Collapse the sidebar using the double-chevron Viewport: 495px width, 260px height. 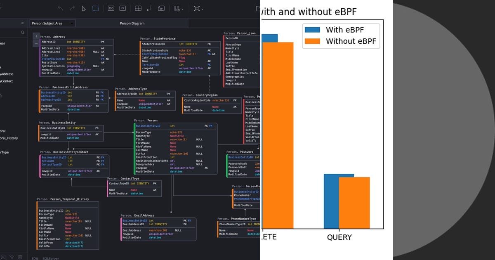pyautogui.click(x=23, y=23)
